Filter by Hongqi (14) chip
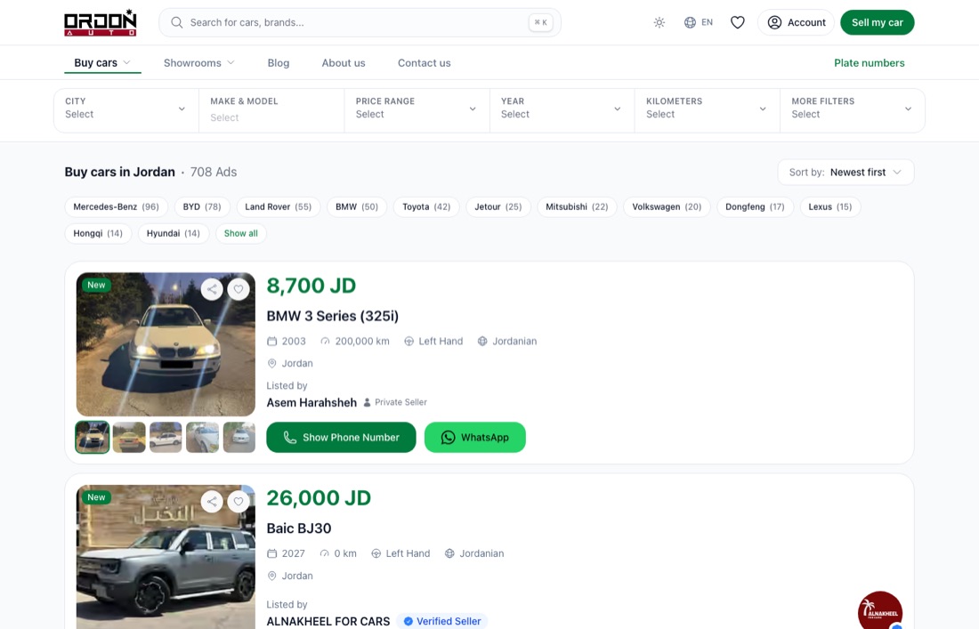The width and height of the screenshot is (979, 629). pos(98,233)
